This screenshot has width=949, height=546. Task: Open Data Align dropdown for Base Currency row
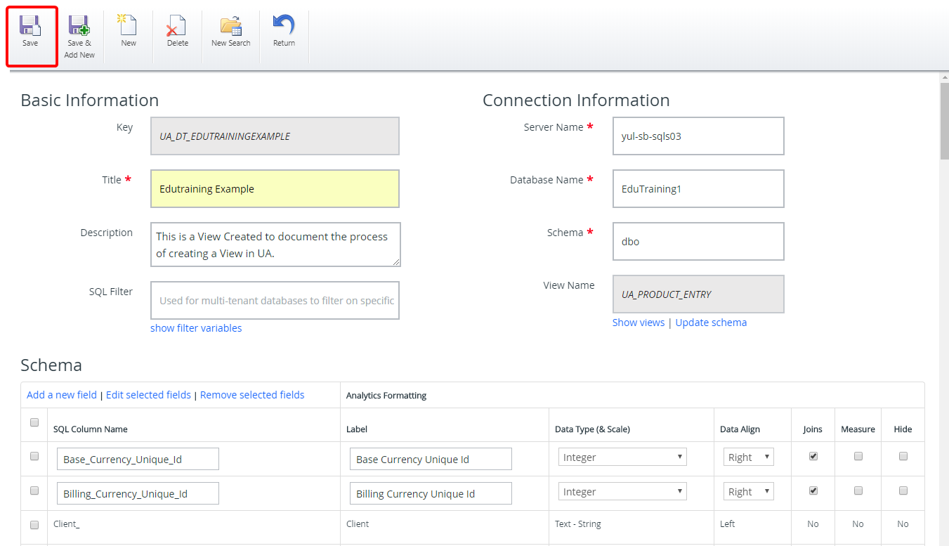point(749,457)
